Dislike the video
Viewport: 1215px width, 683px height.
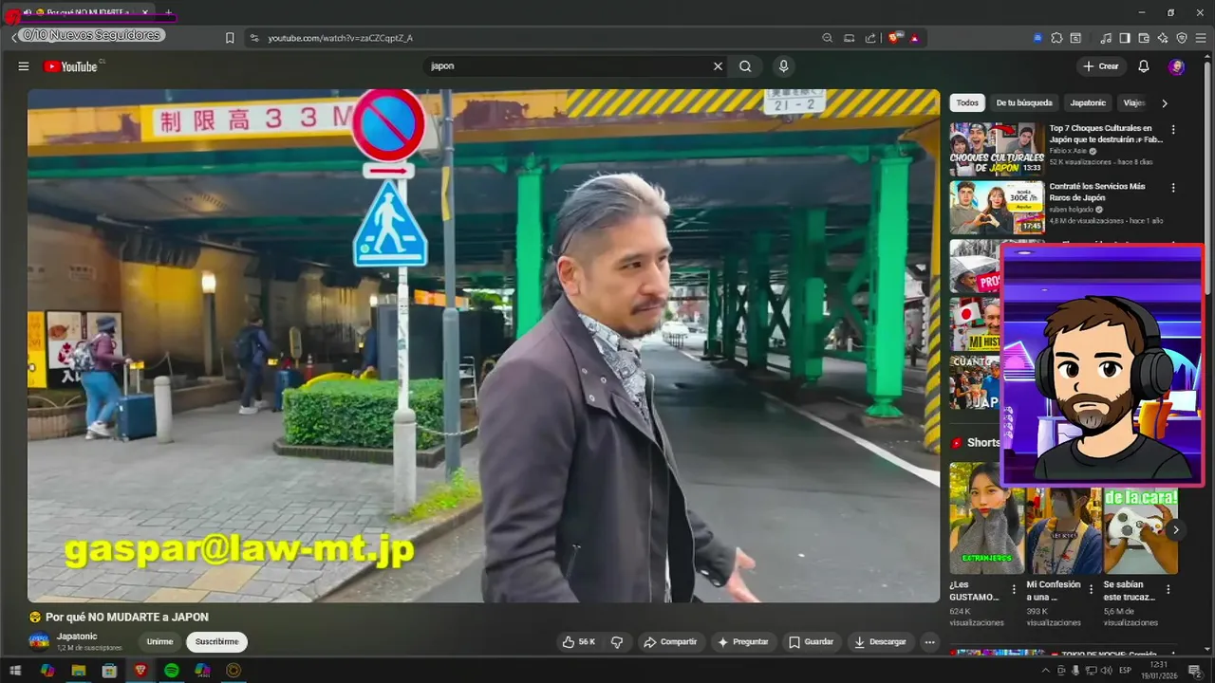617,642
